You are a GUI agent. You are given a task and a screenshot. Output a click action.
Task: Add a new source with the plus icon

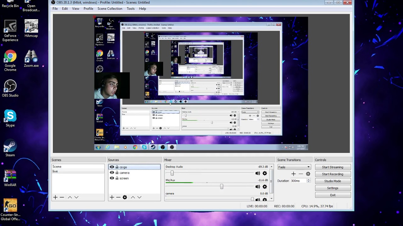[112, 197]
